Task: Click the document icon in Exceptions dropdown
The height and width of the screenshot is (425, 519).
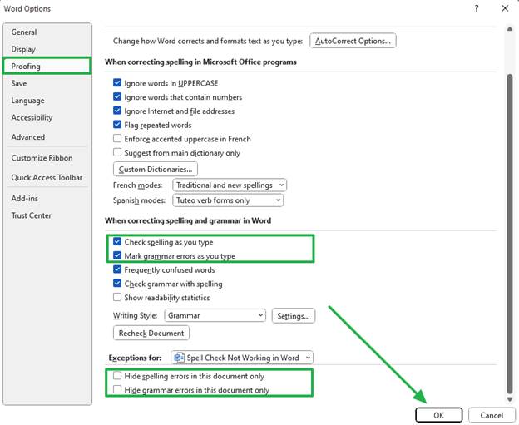Action: 179,358
